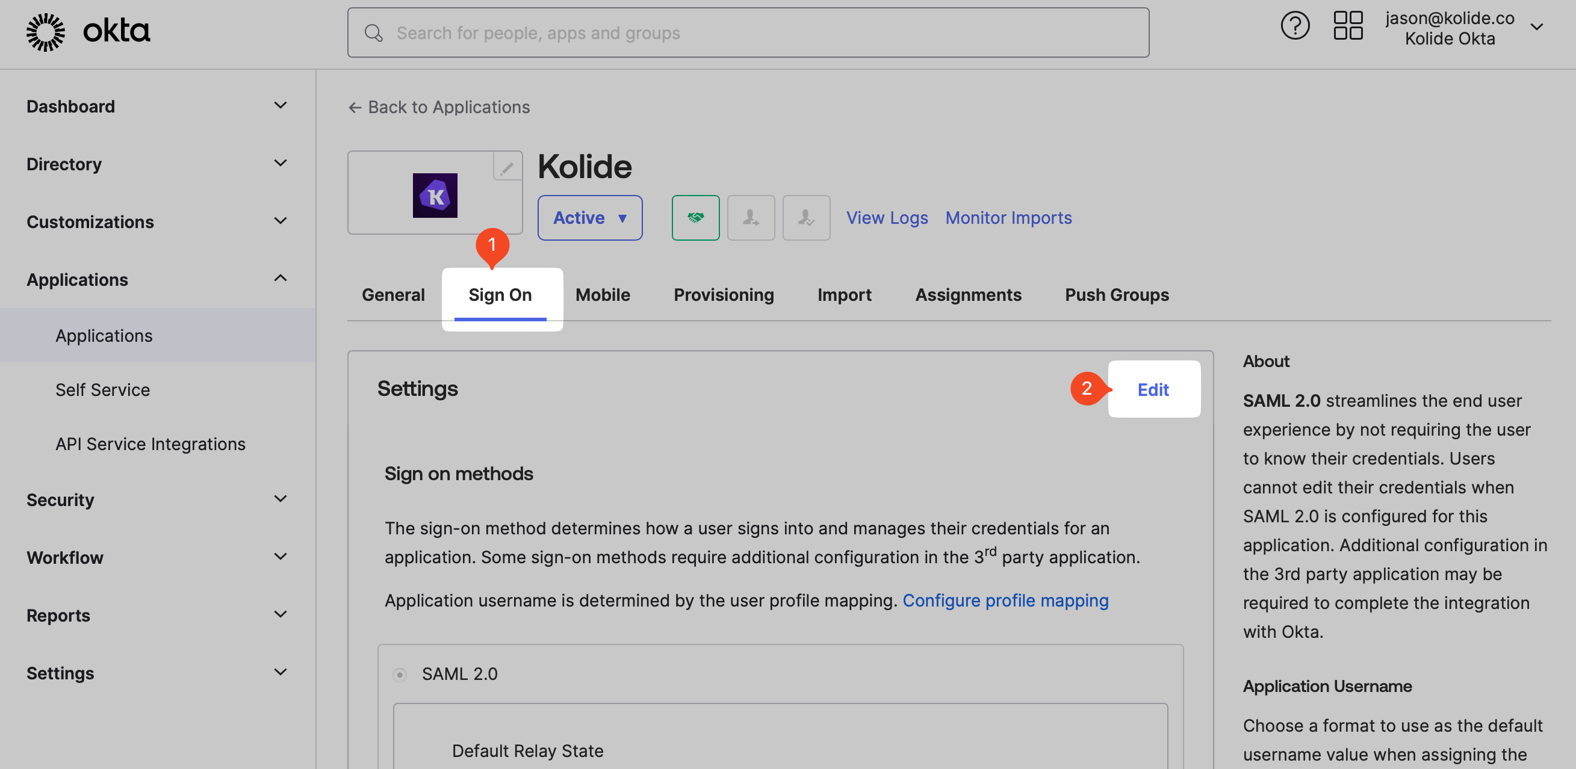Open the apps grid icon
Screen dimensions: 1576x769
pyautogui.click(x=1348, y=26)
